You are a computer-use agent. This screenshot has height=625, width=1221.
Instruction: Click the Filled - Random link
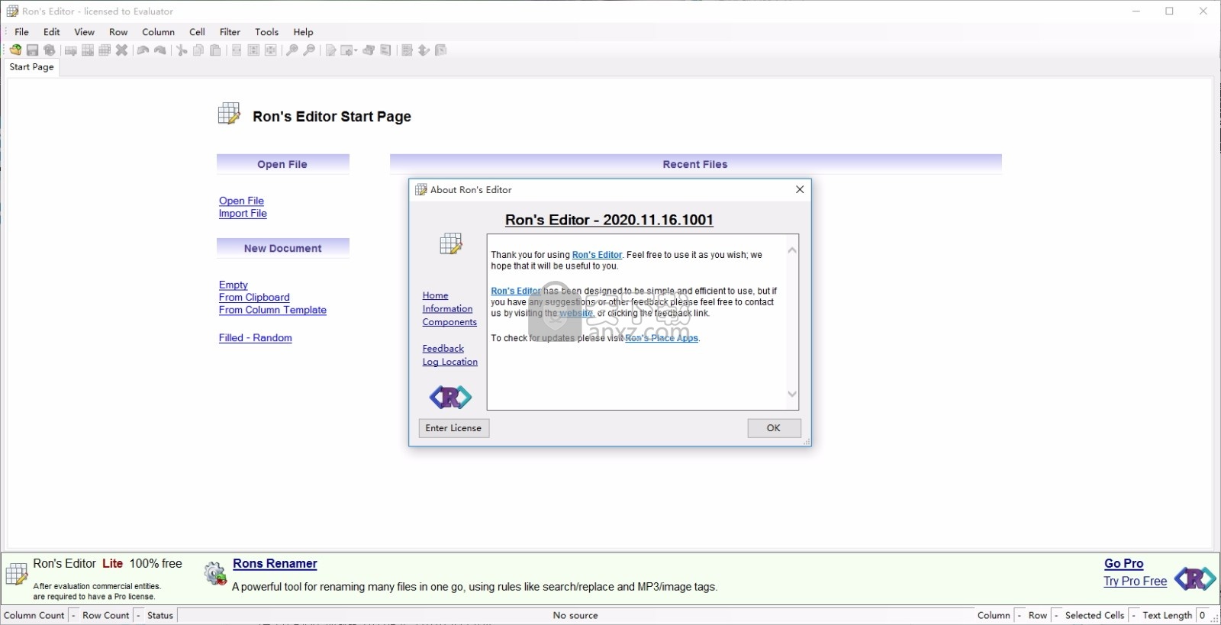coord(256,338)
